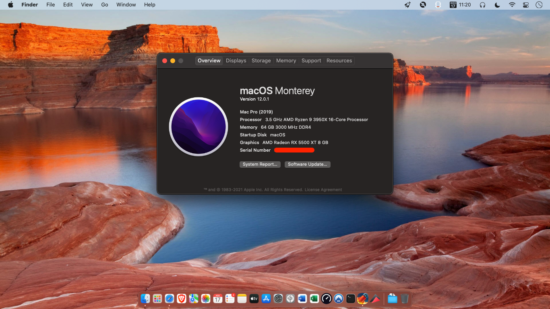Image resolution: width=550 pixels, height=309 pixels.
Task: Toggle Do Not Disturb moon icon
Action: point(497,5)
